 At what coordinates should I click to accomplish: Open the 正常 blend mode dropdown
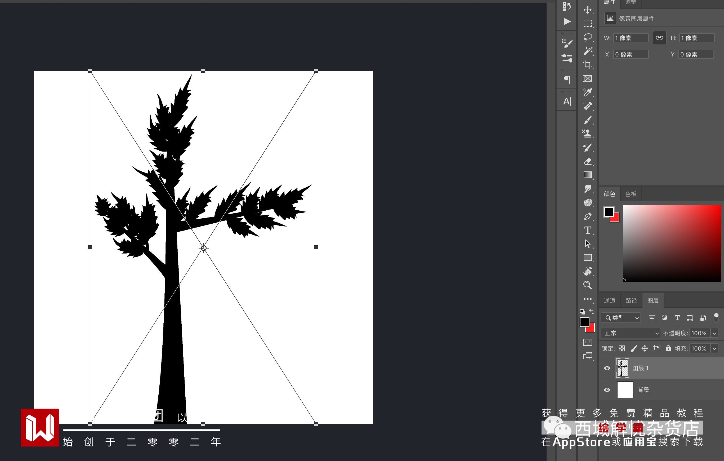[631, 333]
